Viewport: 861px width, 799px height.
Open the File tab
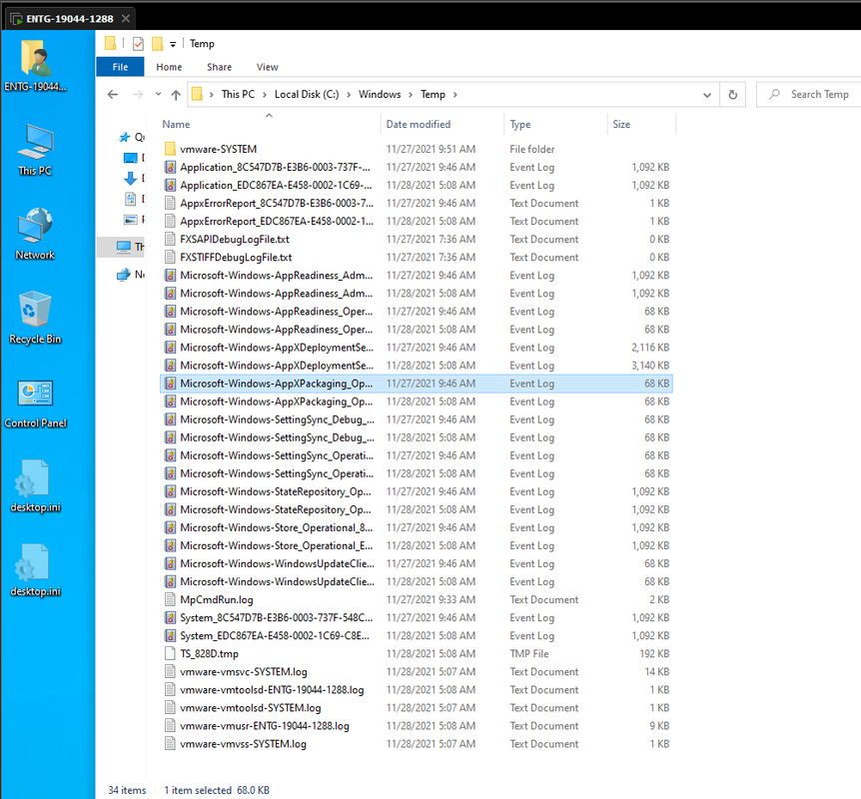click(120, 67)
